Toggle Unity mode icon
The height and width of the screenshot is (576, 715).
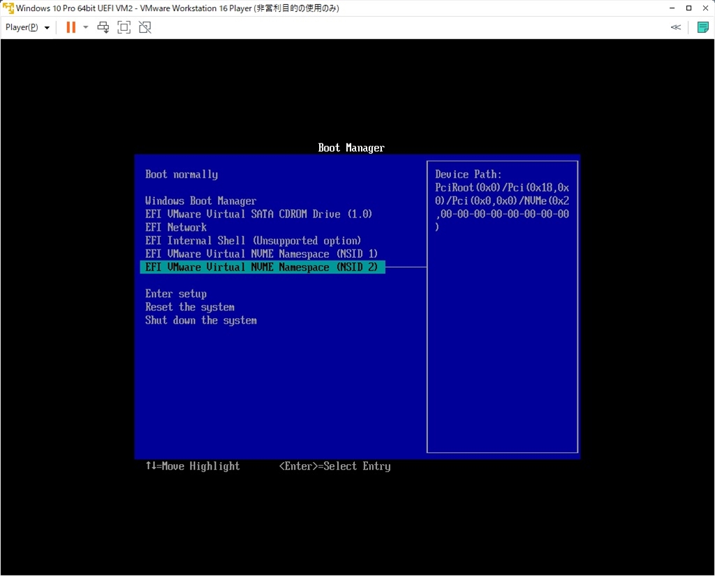point(145,27)
